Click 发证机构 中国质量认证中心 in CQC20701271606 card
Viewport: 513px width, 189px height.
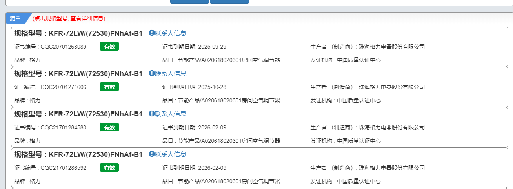pos(346,100)
